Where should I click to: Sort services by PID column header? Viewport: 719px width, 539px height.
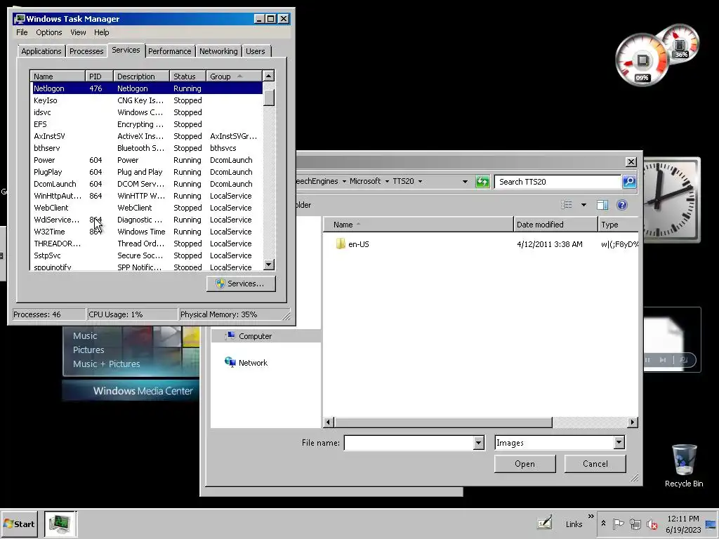(x=99, y=76)
